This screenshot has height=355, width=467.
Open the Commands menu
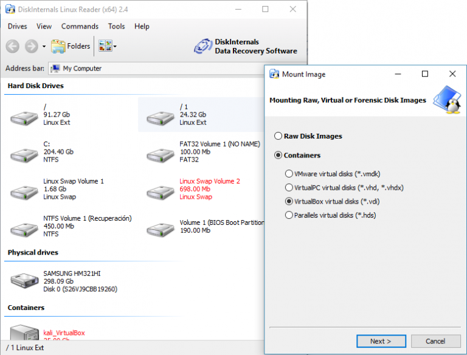(x=80, y=26)
